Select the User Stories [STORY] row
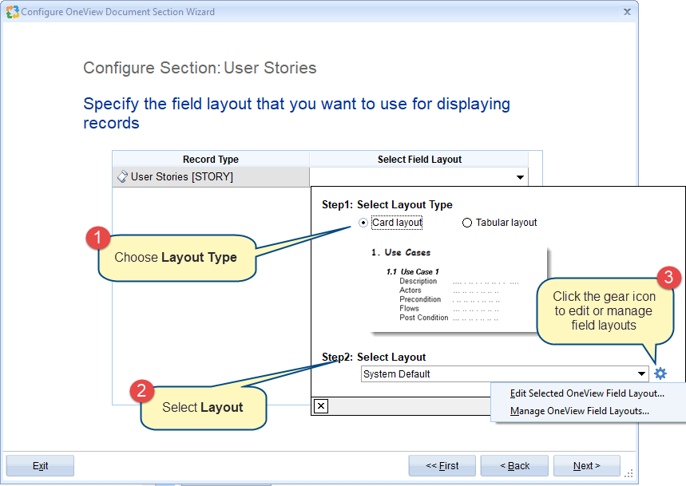Screen dimensions: 686x486 point(211,177)
